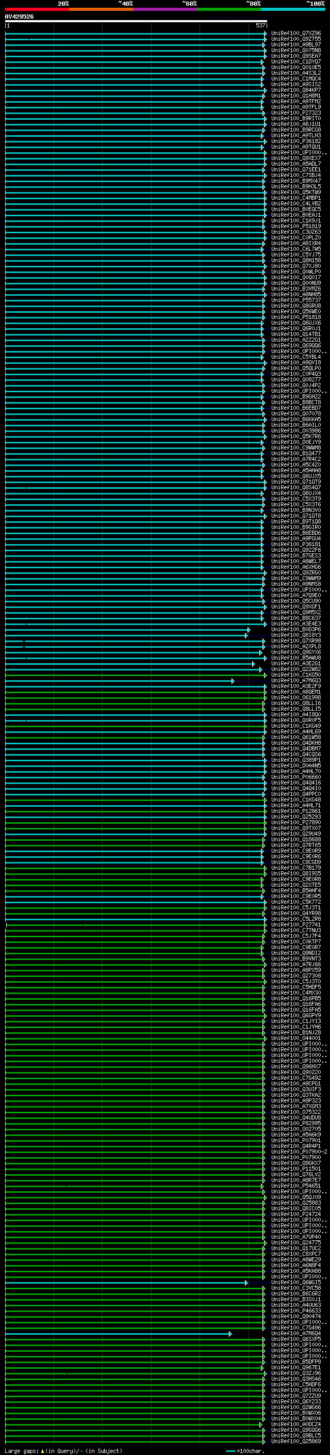
Task: Select the UniRef100_O44001 label
Action: (295, 1038)
